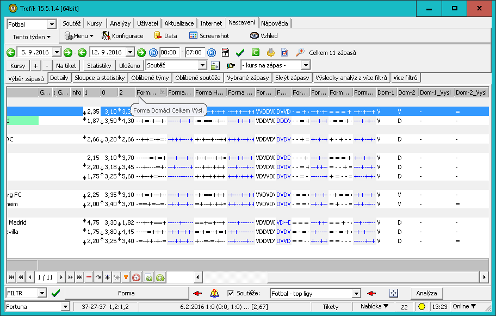Screen dimensions: 496x316
Task: Open the Aktualizace tab
Action: [179, 23]
